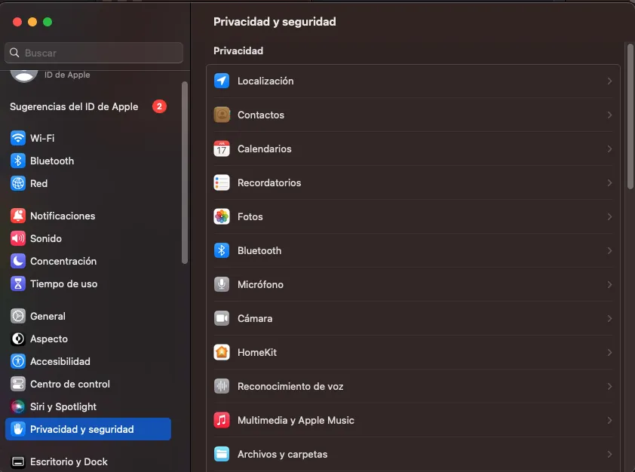Click ID de Apple account entry

pyautogui.click(x=51, y=75)
